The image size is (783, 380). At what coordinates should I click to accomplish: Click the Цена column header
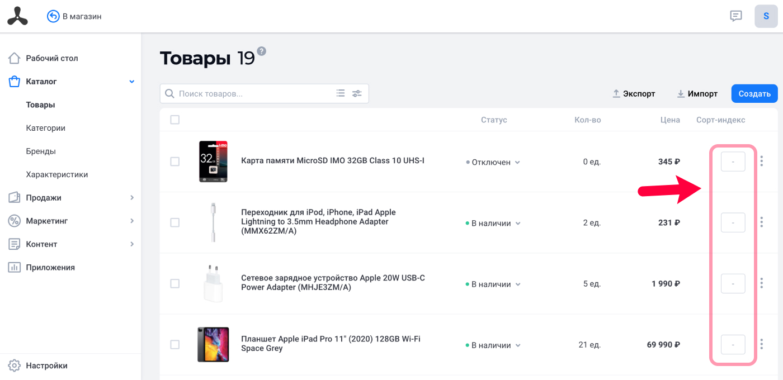(670, 120)
